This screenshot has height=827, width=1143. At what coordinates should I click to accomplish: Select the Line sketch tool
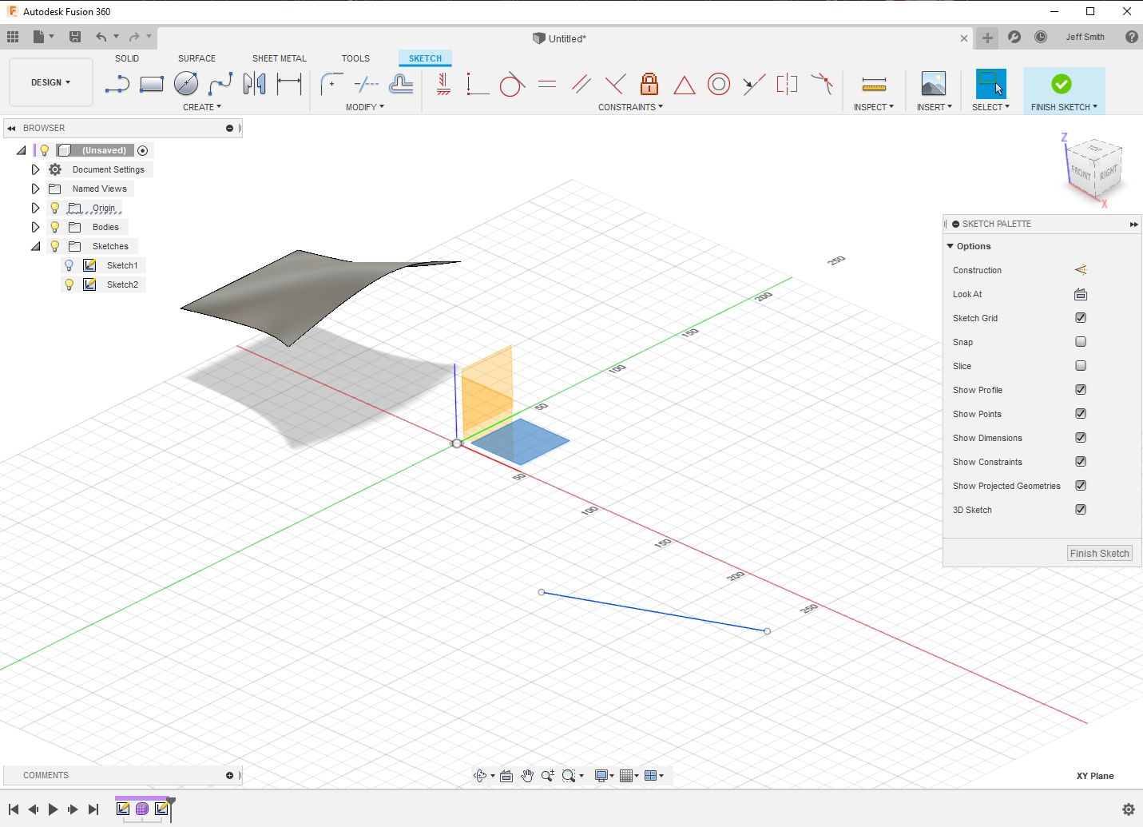coord(117,84)
